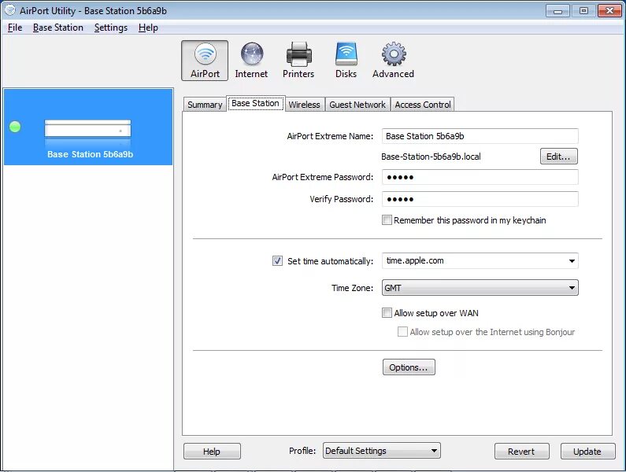Click the Edit... button

point(558,157)
